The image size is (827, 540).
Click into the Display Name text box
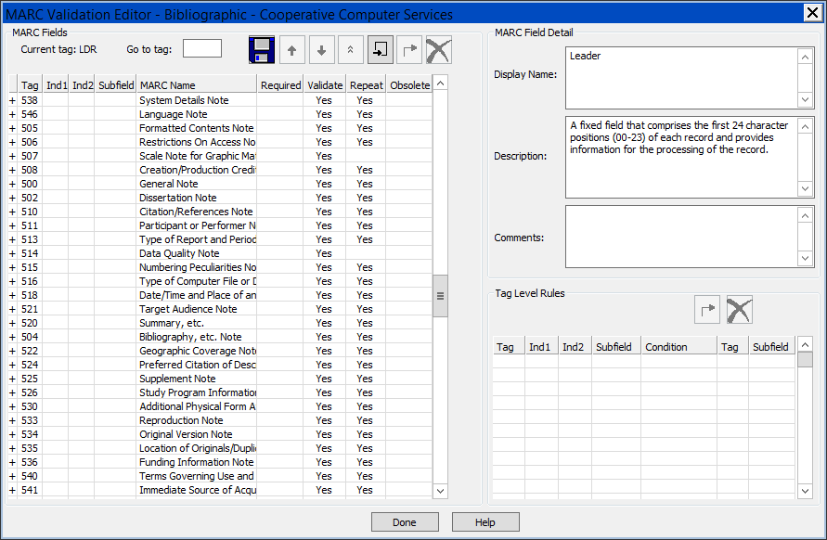pos(681,78)
